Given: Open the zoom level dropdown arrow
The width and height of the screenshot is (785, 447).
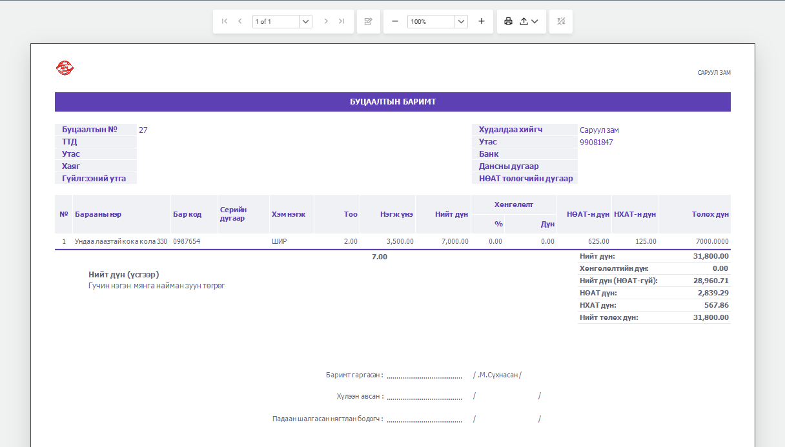Looking at the screenshot, I should [x=461, y=21].
